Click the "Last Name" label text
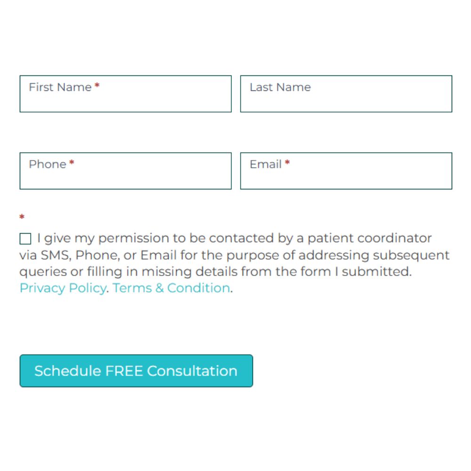The image size is (471, 471). (280, 87)
